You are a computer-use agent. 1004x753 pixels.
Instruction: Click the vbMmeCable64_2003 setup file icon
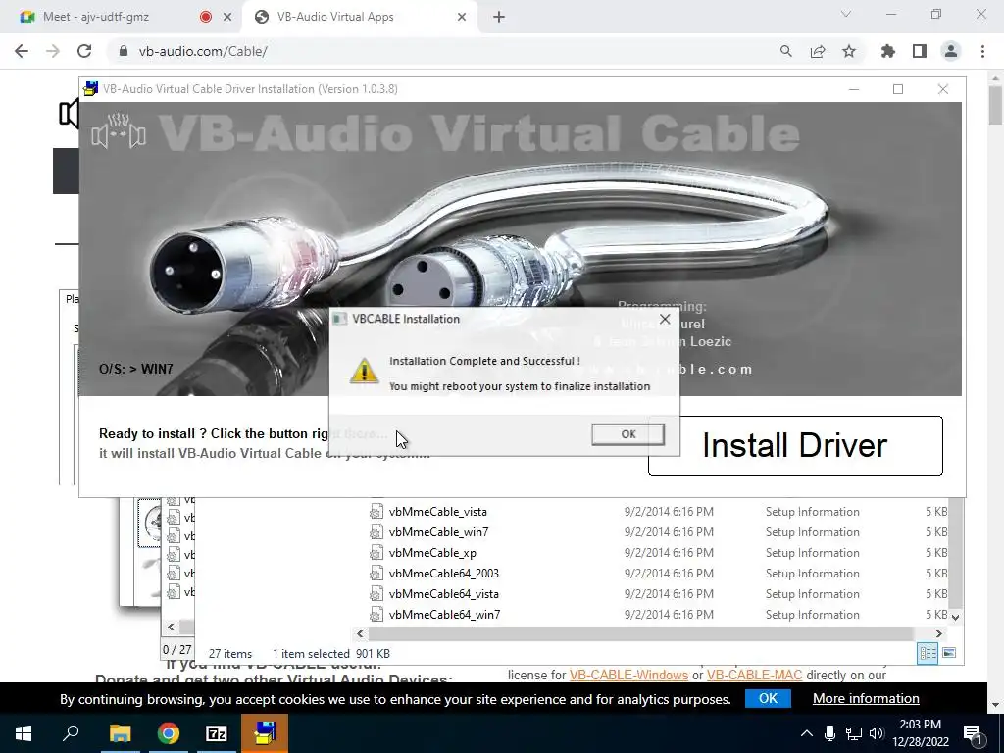click(376, 573)
